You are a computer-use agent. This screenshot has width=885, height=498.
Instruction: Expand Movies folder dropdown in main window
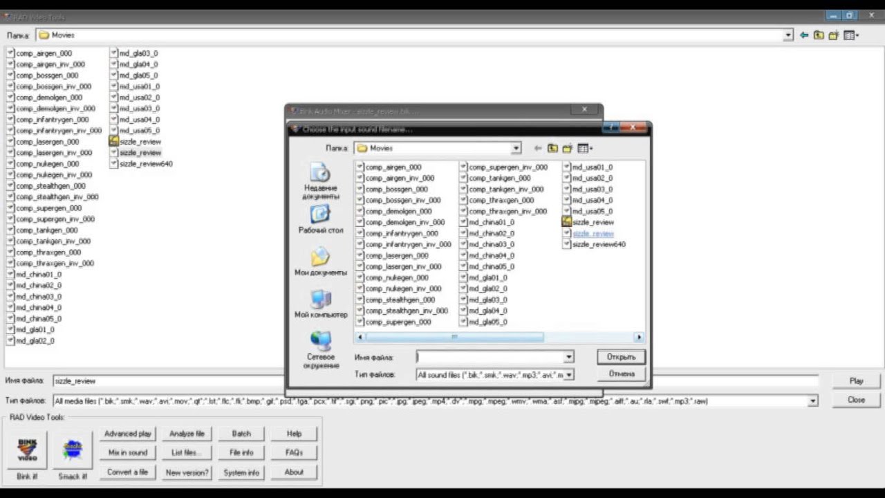(788, 35)
